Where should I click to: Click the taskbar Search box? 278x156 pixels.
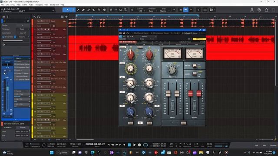coord(63,153)
